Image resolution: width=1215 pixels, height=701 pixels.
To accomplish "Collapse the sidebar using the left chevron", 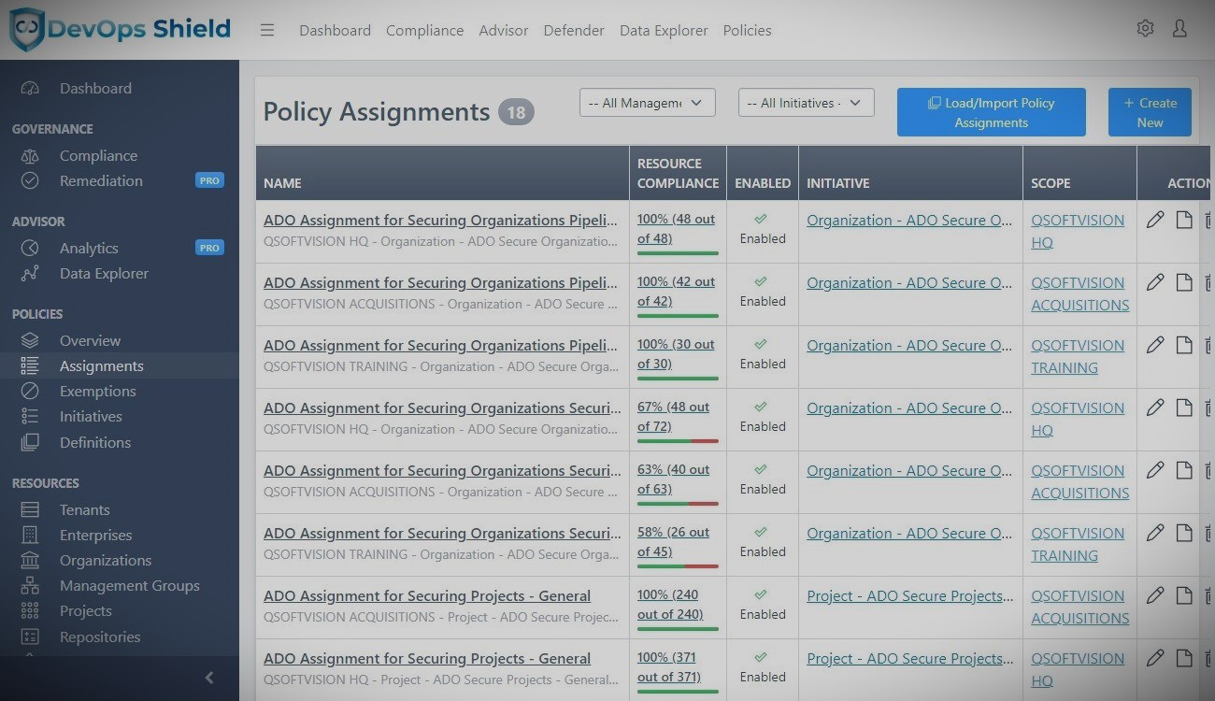I will point(209,678).
